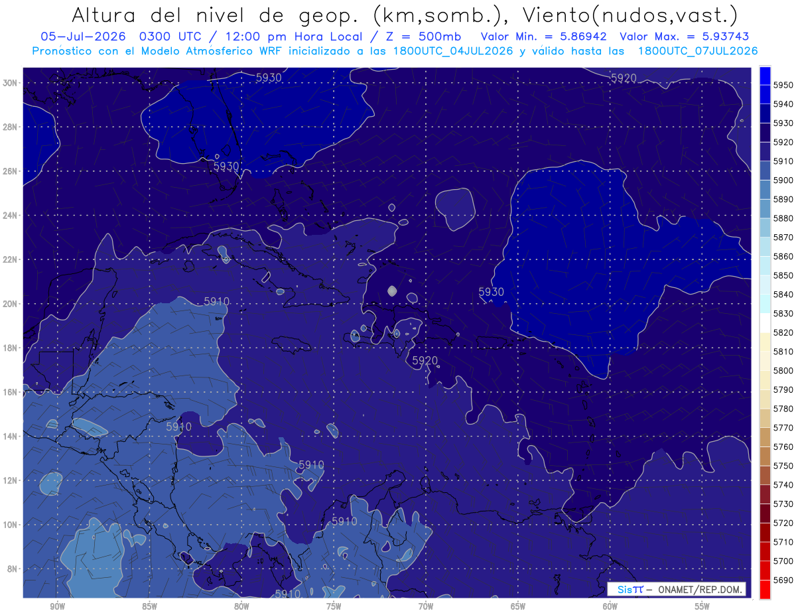
Task: Click the 65W longitude axis label
Action: 518,606
